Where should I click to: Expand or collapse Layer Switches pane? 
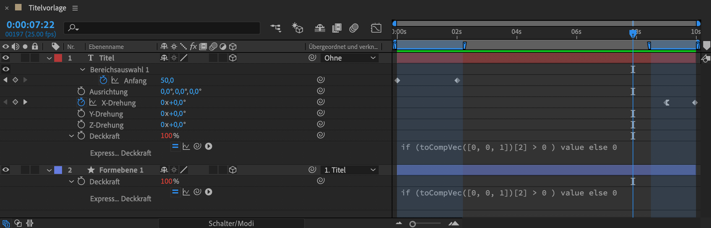point(6,223)
